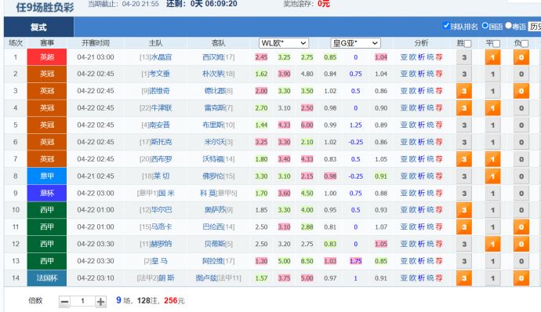
Task: Click away team 西汉姆 link
Action: pyautogui.click(x=212, y=57)
